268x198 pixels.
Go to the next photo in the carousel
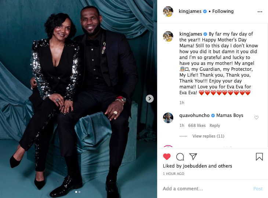pos(149,99)
